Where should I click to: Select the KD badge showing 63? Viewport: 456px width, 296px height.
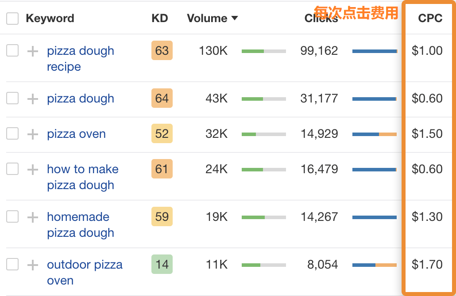tap(162, 51)
